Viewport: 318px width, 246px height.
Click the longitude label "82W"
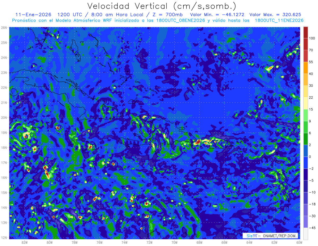pos(25,243)
